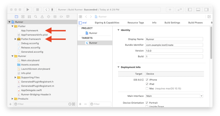
Task: Collapse the Flutter folder
Action: (x=12, y=26)
